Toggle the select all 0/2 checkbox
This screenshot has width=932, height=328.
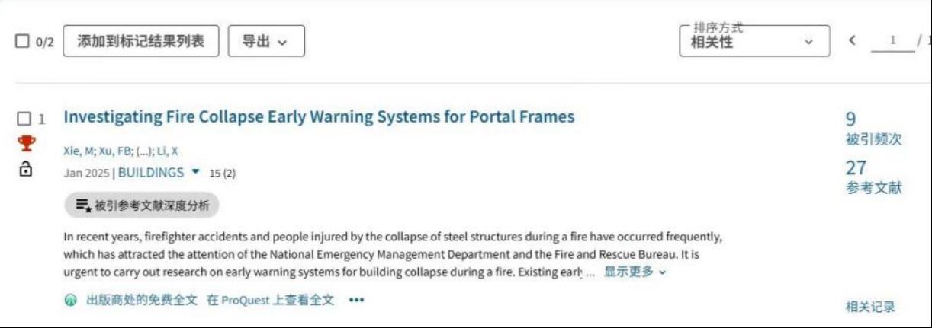pos(23,42)
